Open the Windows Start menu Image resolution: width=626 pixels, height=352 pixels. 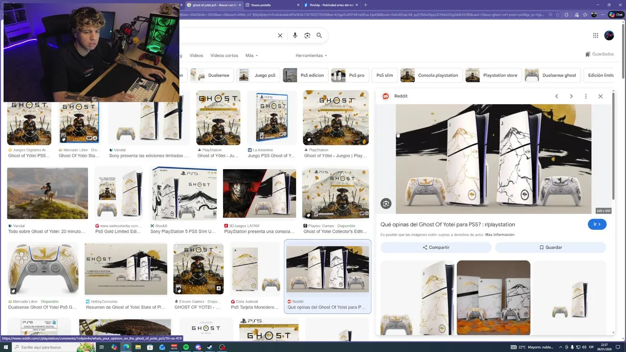click(x=6, y=347)
